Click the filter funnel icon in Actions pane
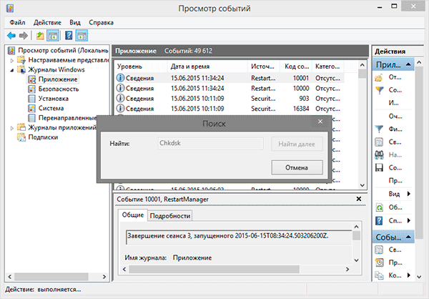429x299 pixels. (x=380, y=129)
